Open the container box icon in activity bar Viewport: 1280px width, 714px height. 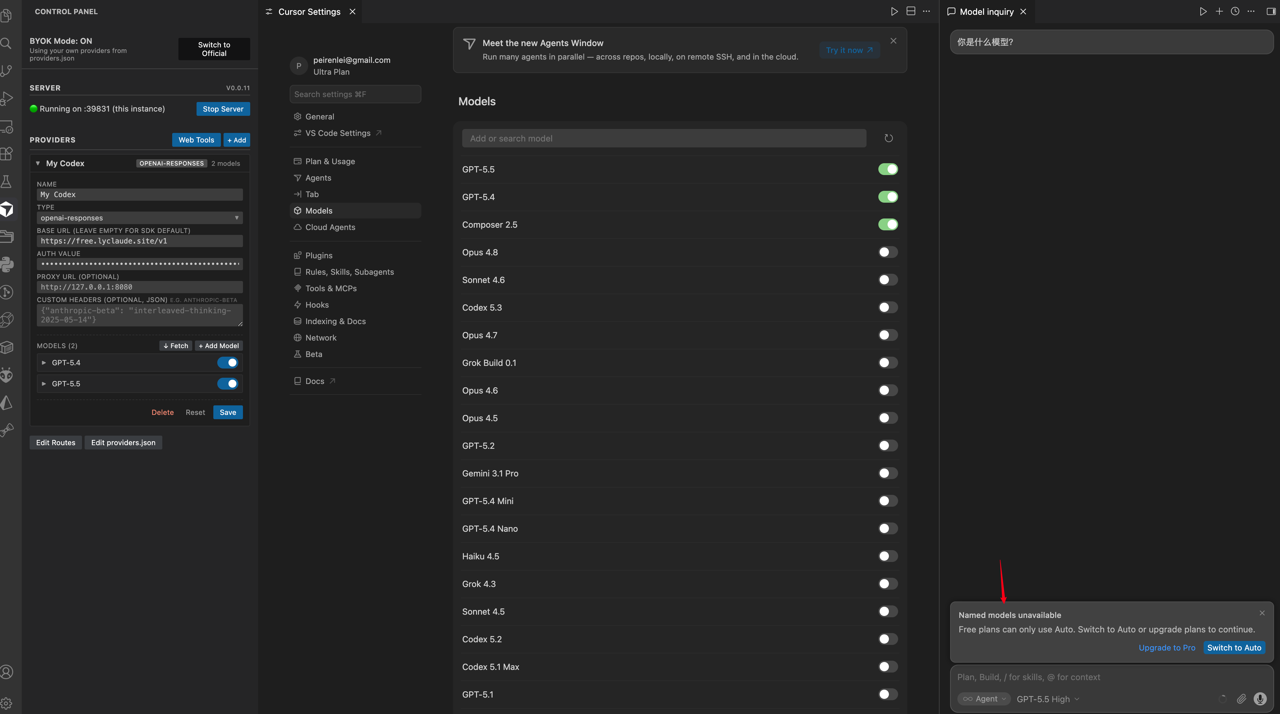point(7,347)
